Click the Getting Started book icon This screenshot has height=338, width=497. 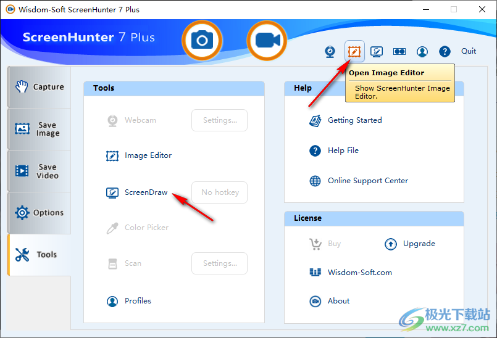(x=315, y=121)
